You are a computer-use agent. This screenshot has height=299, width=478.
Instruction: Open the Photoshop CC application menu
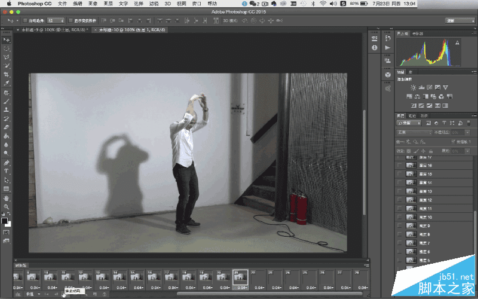(35, 4)
